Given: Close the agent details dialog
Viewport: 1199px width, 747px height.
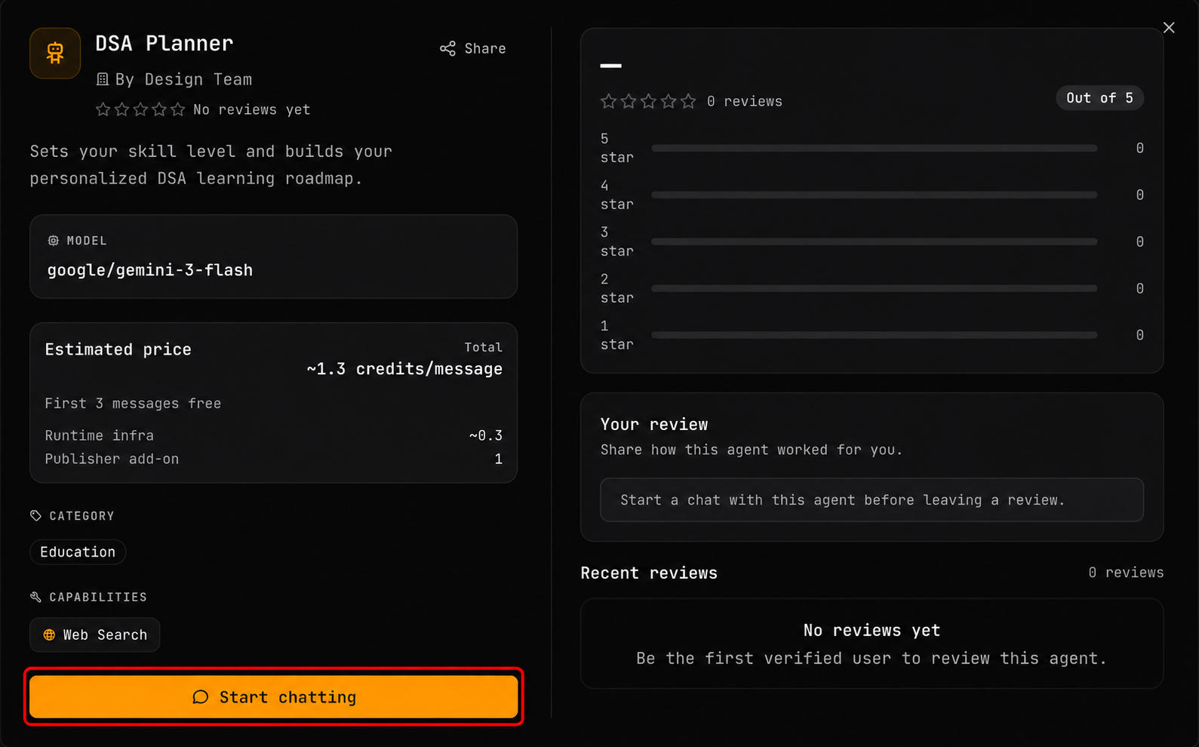Looking at the screenshot, I should point(1169,28).
